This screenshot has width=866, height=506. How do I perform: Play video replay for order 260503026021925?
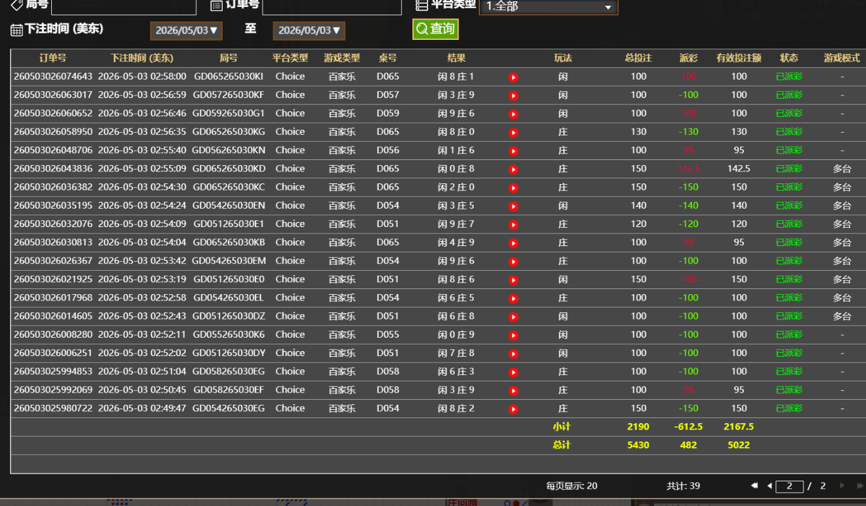[x=513, y=280]
